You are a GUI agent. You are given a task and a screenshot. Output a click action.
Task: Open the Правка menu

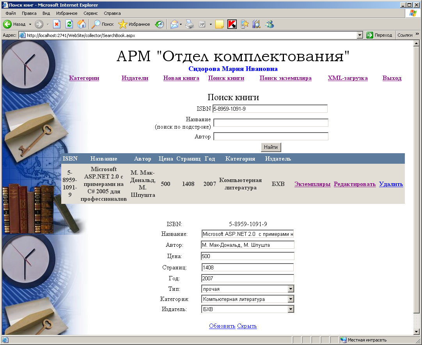click(x=29, y=13)
